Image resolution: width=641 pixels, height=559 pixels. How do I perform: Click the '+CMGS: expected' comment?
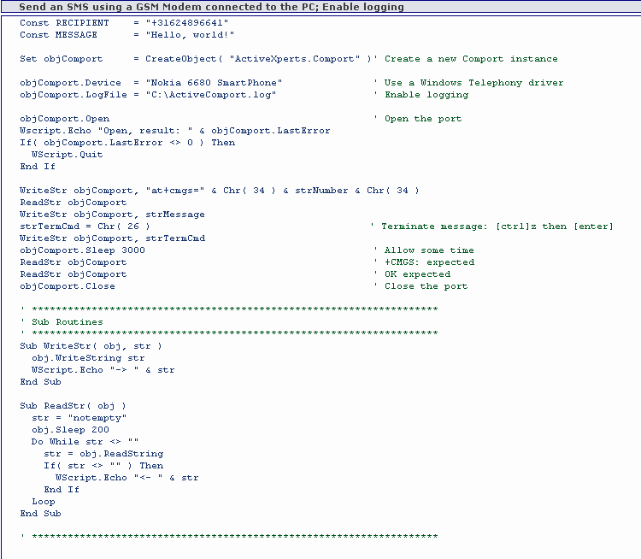point(429,262)
